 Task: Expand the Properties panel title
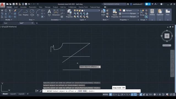[x=124, y=20]
